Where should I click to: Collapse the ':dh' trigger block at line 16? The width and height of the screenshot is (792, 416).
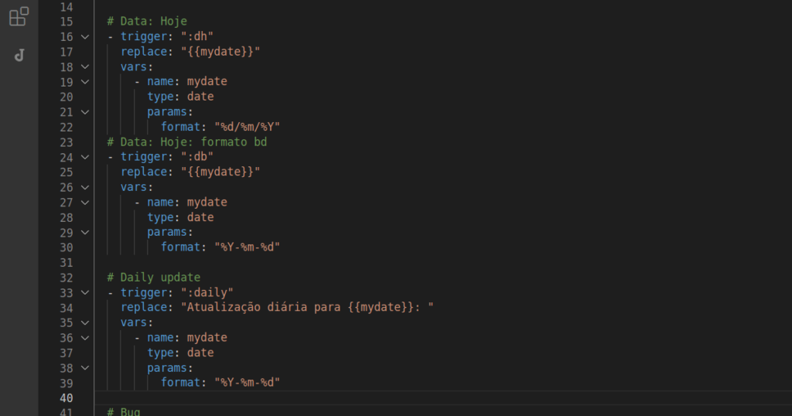(x=84, y=36)
